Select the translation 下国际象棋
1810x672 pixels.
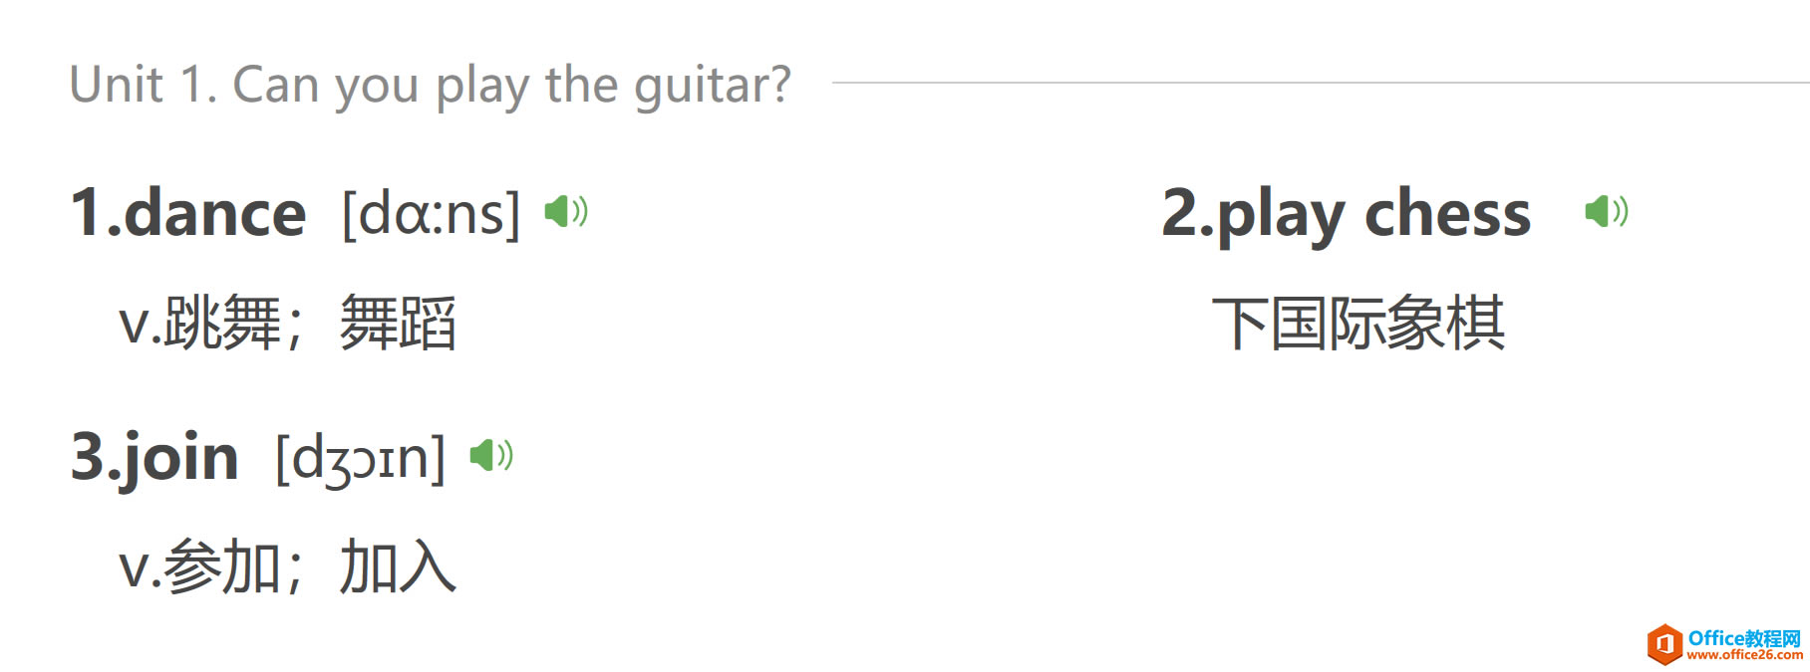click(1358, 323)
